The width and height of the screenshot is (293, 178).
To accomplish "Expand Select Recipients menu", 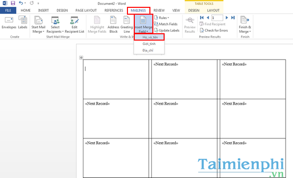I will (55, 25).
